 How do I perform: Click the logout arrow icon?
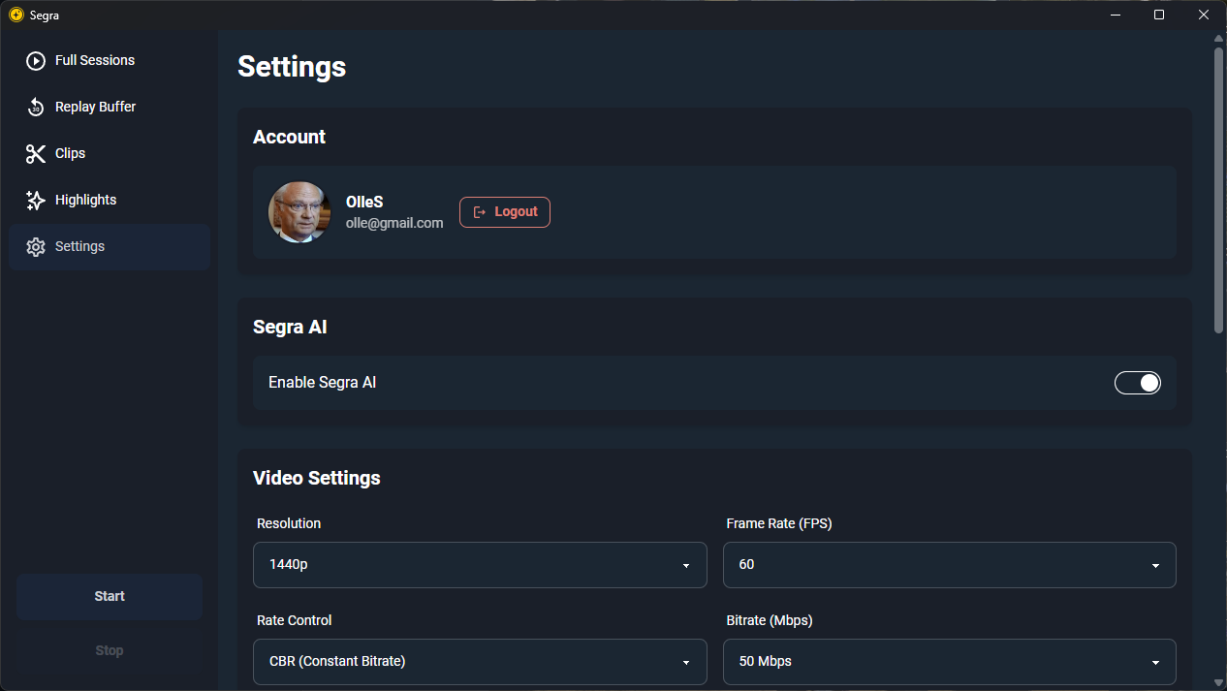coord(479,212)
